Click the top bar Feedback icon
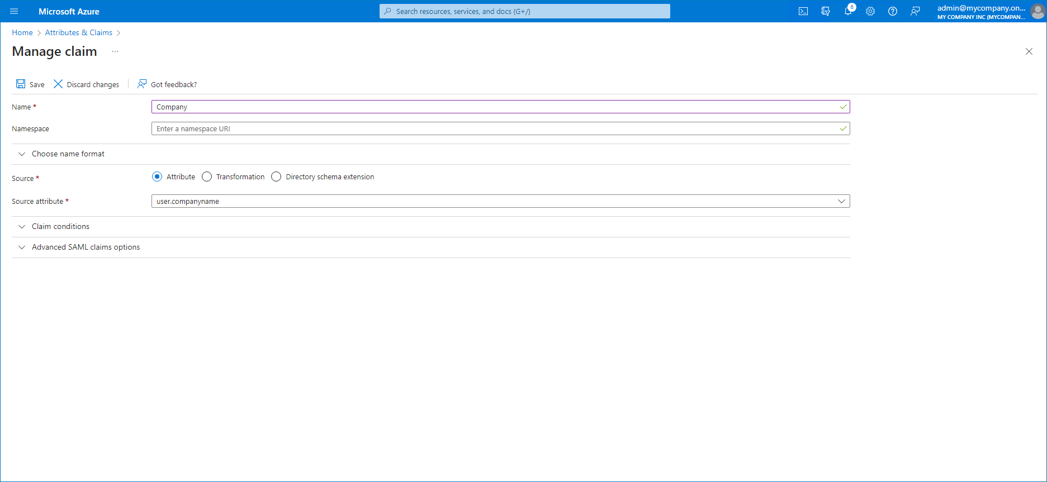Image resolution: width=1047 pixels, height=482 pixels. (915, 11)
